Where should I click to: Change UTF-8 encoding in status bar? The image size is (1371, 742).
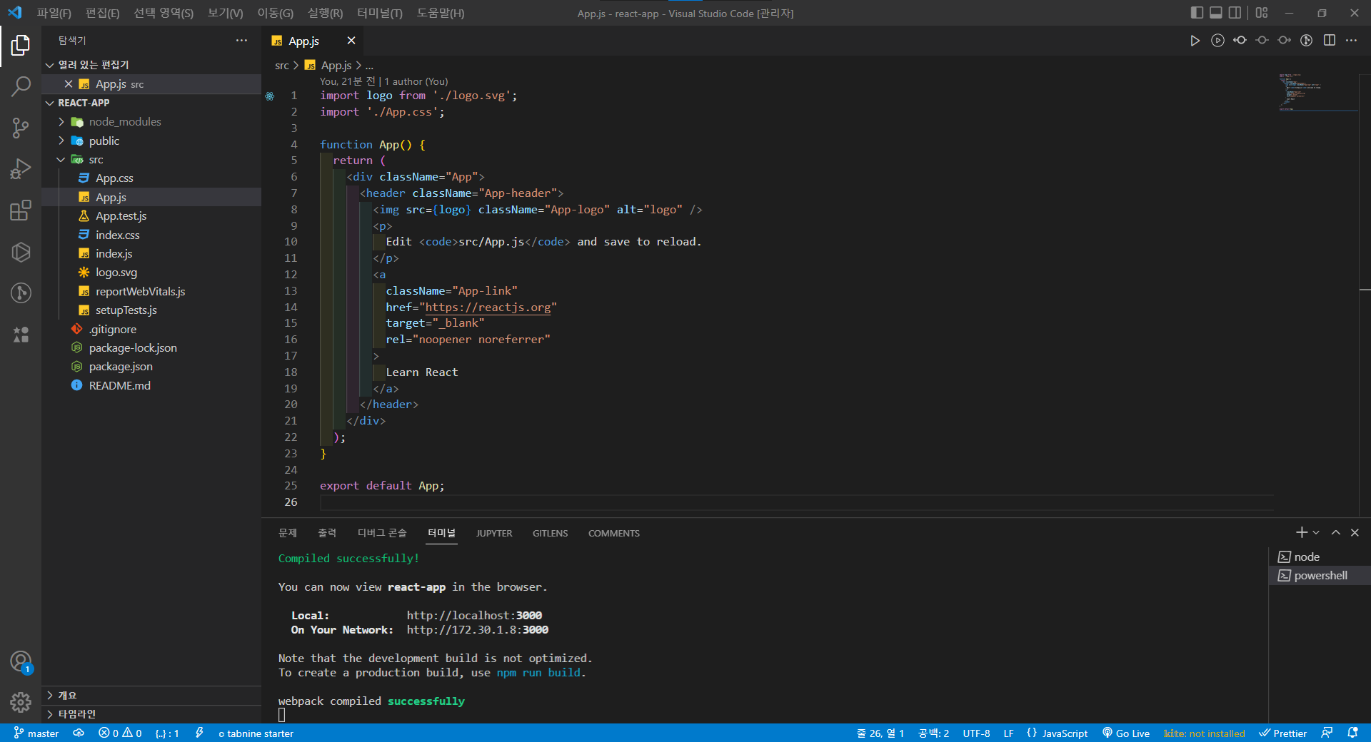click(x=976, y=733)
